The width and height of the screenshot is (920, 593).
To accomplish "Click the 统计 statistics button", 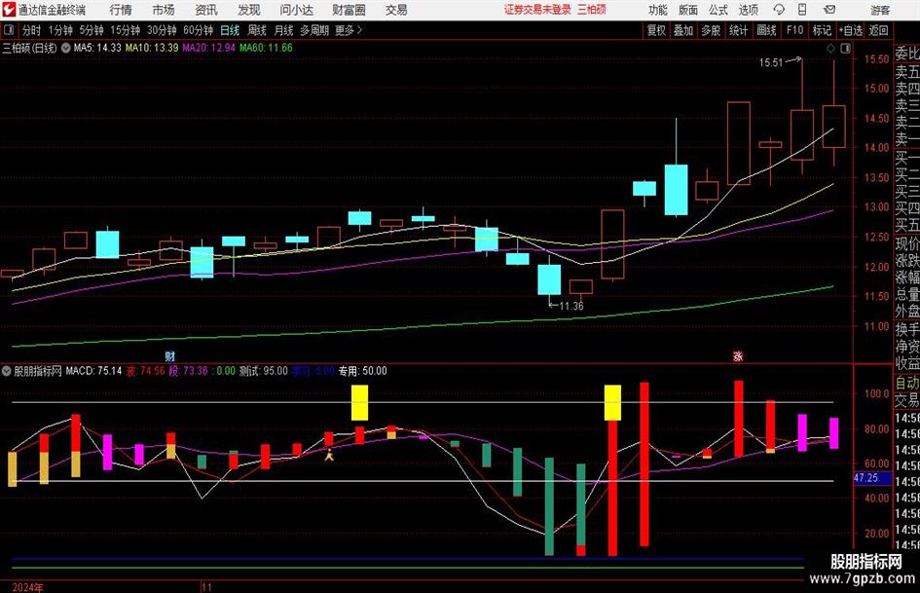I will pos(738,30).
